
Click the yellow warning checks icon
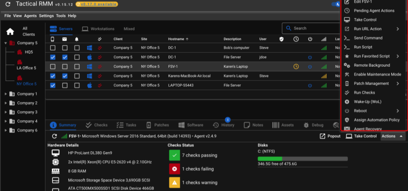coord(175,182)
